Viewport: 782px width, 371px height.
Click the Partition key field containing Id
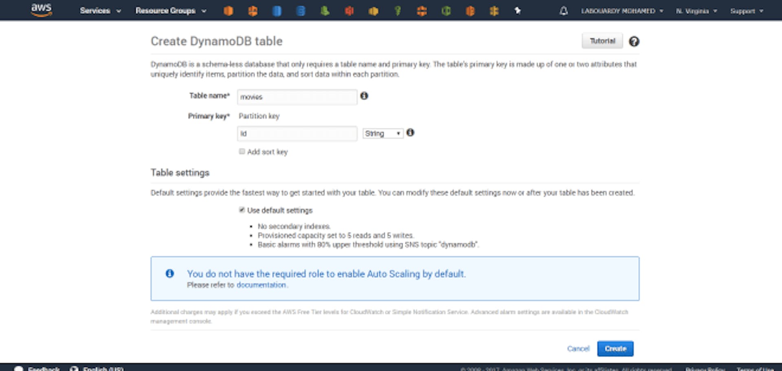pyautogui.click(x=297, y=134)
